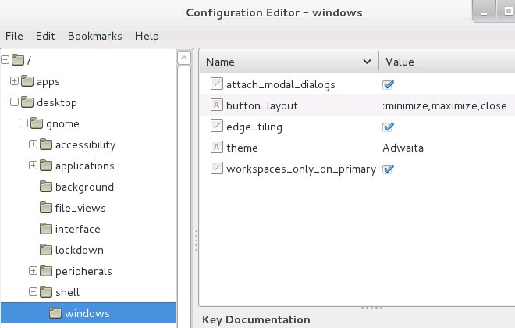The width and height of the screenshot is (515, 328).
Task: Click the string type icon beside button_layout
Action: (216, 105)
